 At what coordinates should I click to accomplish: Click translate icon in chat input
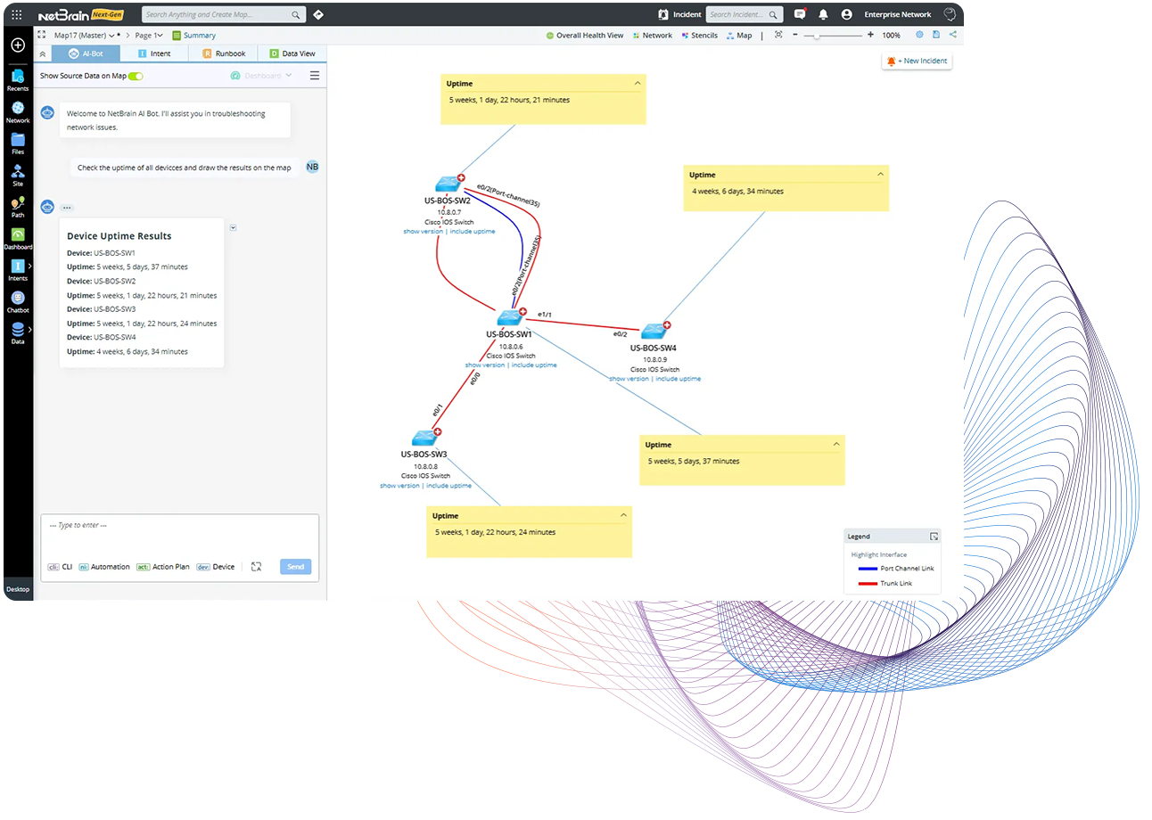(x=256, y=567)
